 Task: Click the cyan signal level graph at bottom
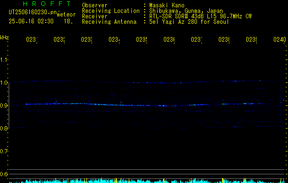coord(147,181)
